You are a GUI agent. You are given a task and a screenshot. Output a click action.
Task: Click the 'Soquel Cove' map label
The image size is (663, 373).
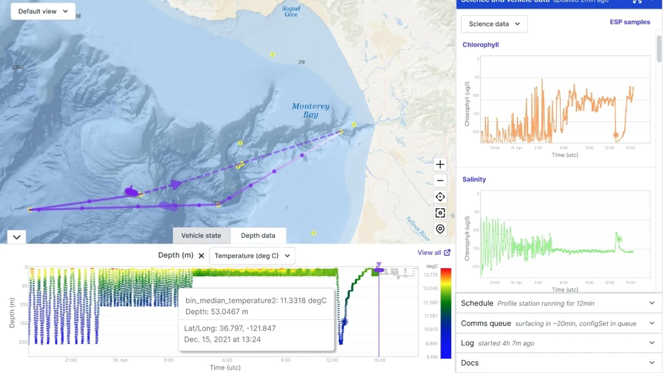click(x=291, y=11)
